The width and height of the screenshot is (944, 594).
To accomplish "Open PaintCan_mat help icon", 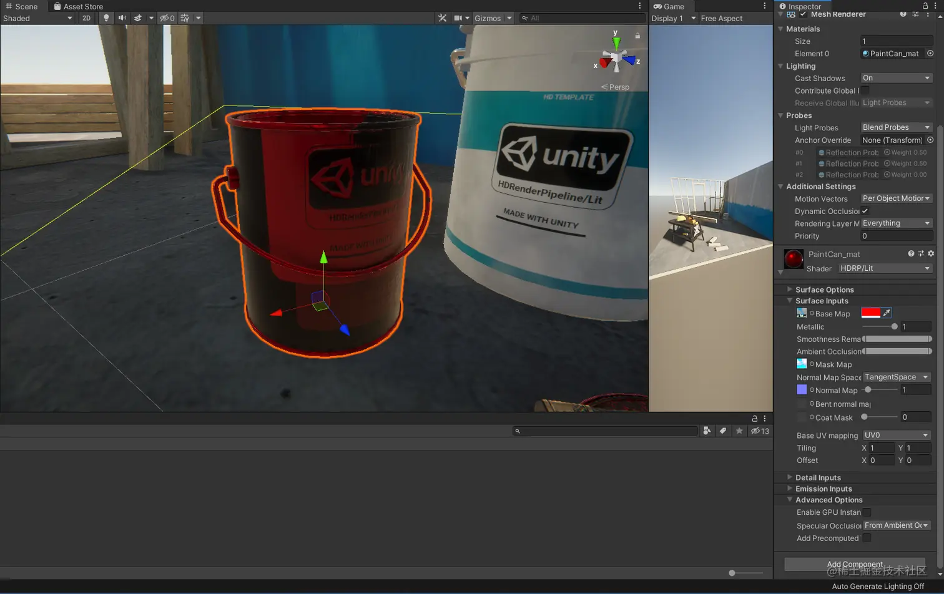I will 911,253.
